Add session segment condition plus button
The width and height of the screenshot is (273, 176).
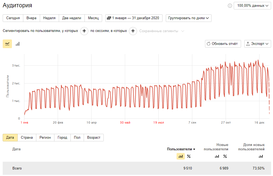pos(133,31)
